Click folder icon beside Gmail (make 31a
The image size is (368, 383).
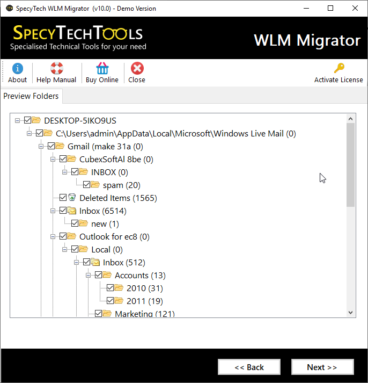[60, 146]
